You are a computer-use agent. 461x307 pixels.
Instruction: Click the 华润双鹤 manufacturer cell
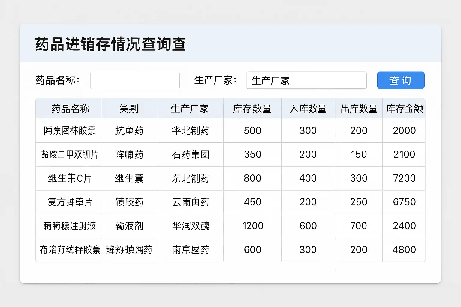(x=190, y=226)
